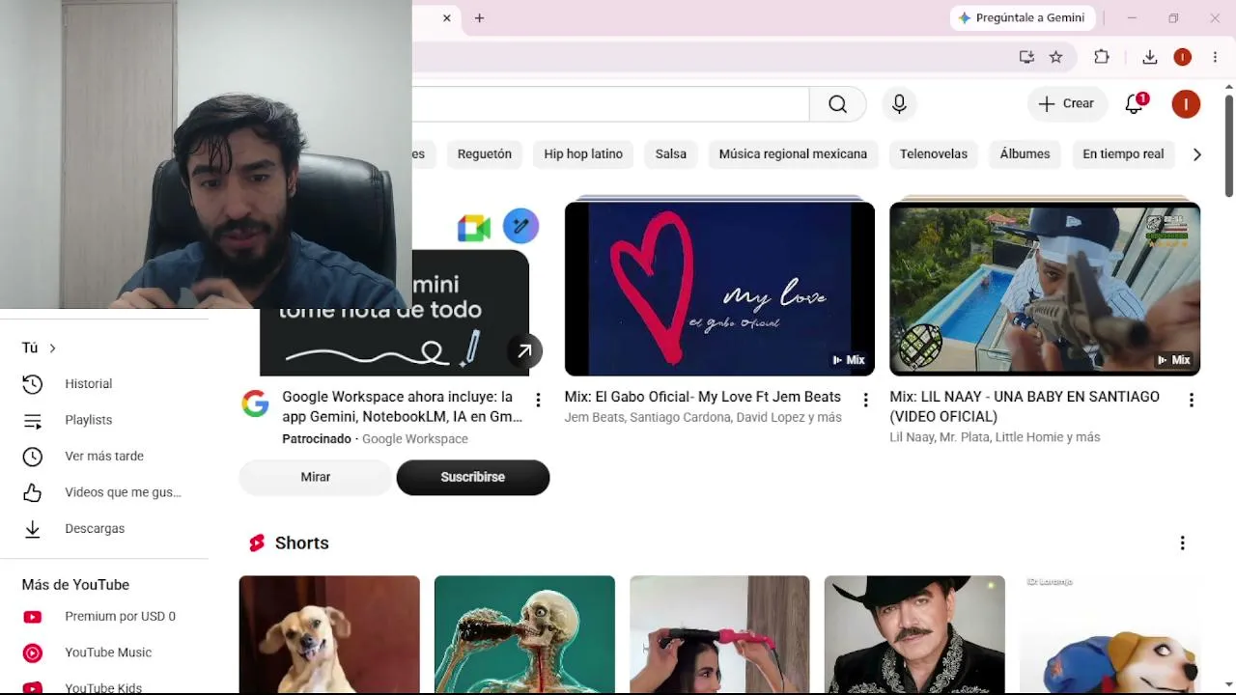Open the Chrome extensions puzzle icon
This screenshot has height=695, width=1236.
[1102, 57]
